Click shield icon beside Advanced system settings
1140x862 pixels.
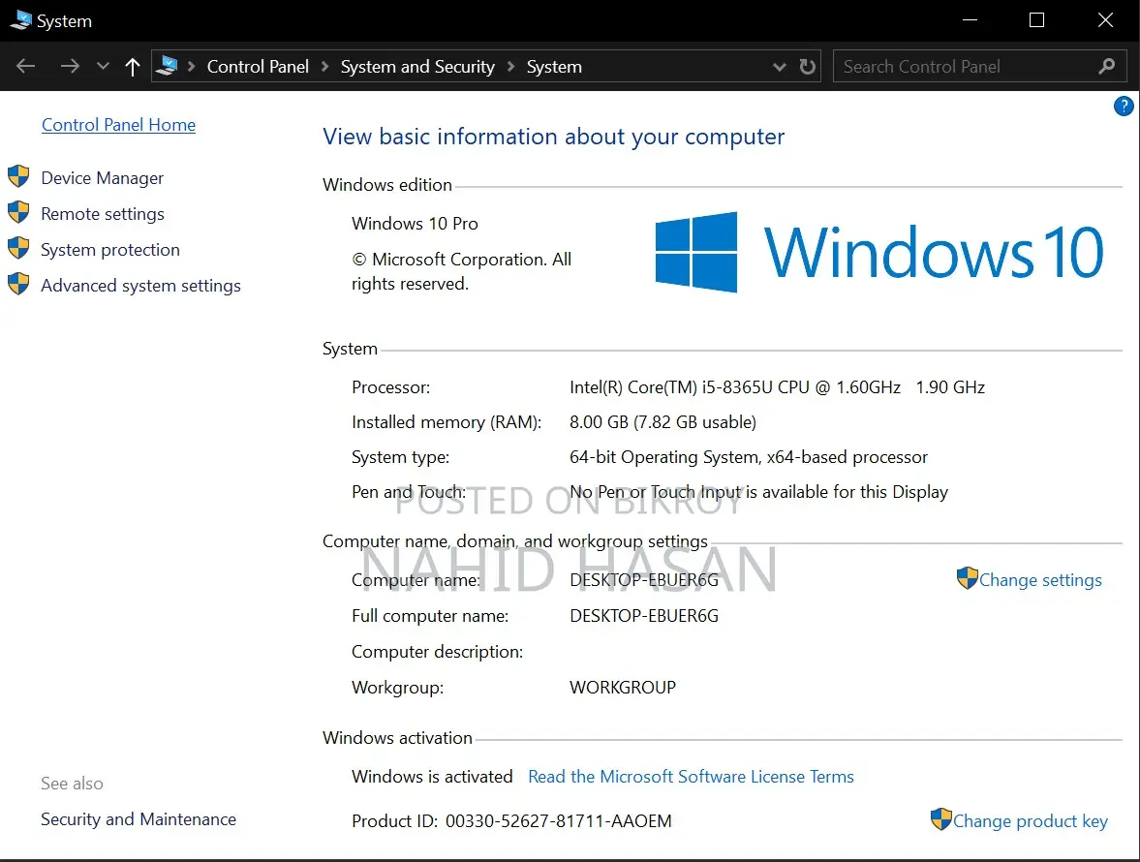pyautogui.click(x=18, y=284)
